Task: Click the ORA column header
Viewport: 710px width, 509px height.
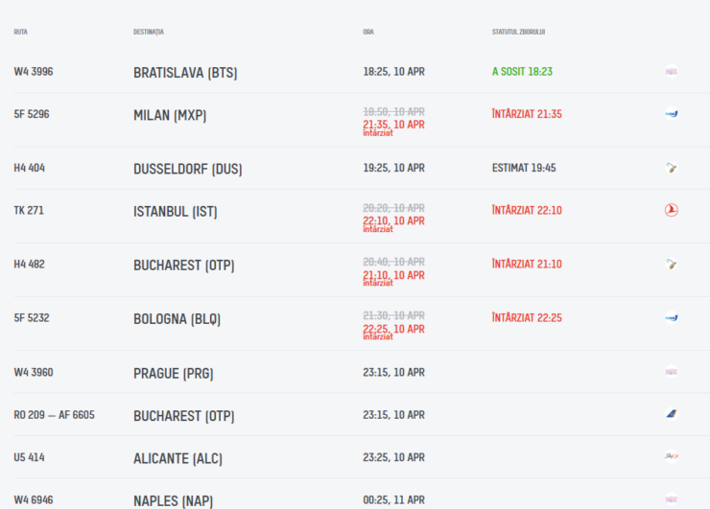Action: click(x=368, y=32)
